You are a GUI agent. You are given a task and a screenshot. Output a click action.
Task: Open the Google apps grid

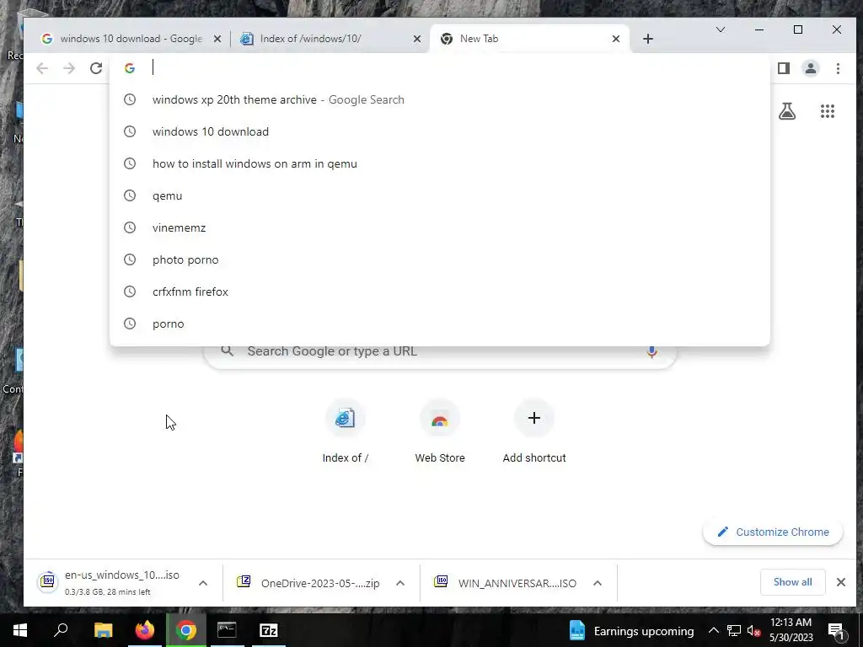pyautogui.click(x=828, y=111)
